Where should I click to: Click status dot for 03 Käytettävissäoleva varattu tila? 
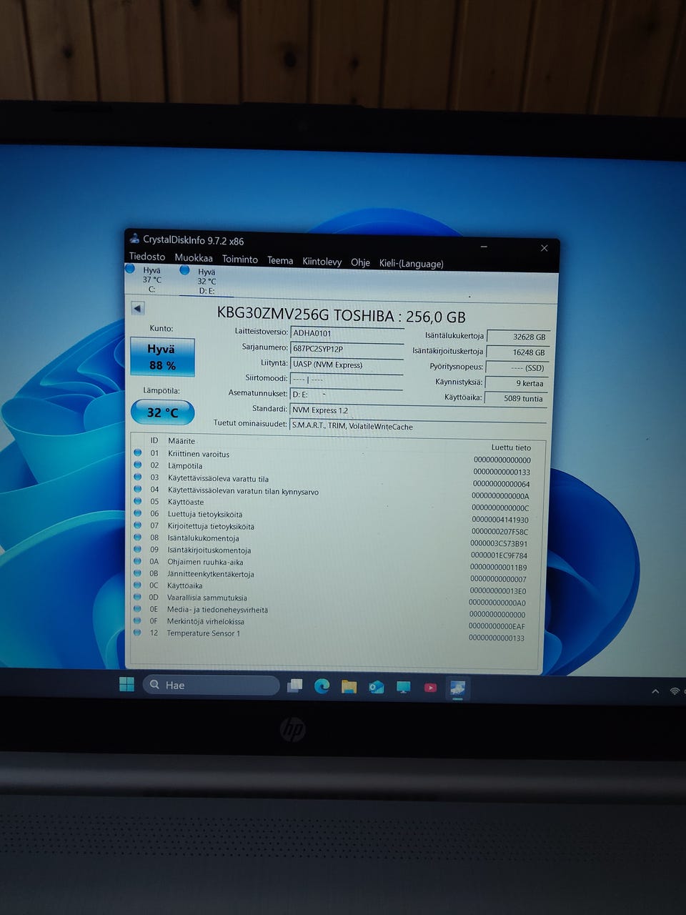click(x=138, y=477)
